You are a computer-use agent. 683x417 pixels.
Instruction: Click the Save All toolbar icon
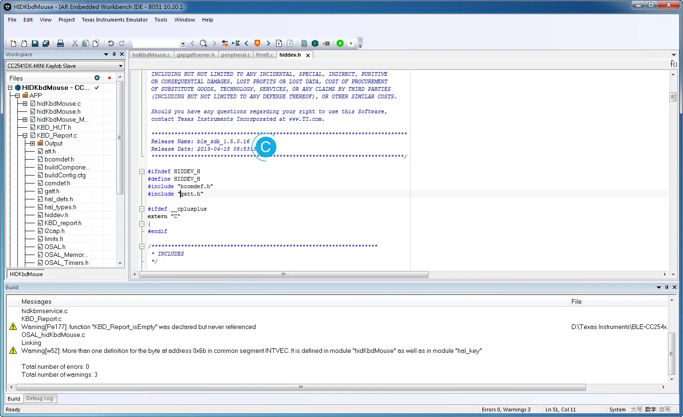pos(46,44)
